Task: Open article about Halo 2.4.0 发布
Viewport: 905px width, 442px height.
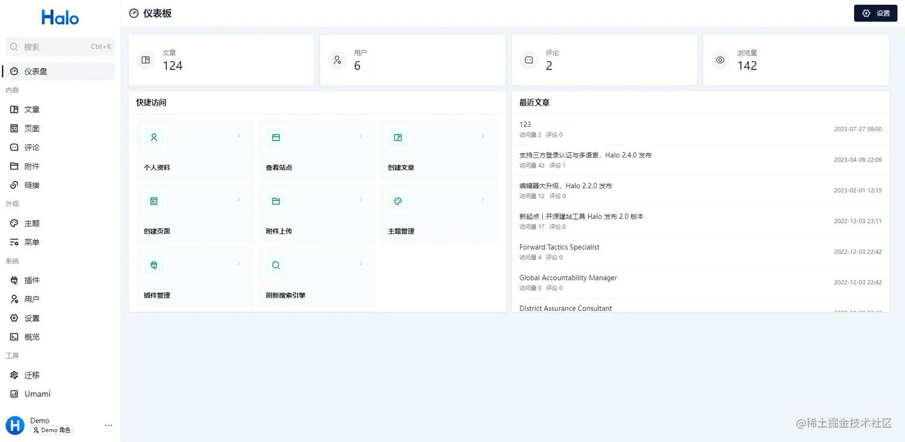Action: tap(585, 155)
